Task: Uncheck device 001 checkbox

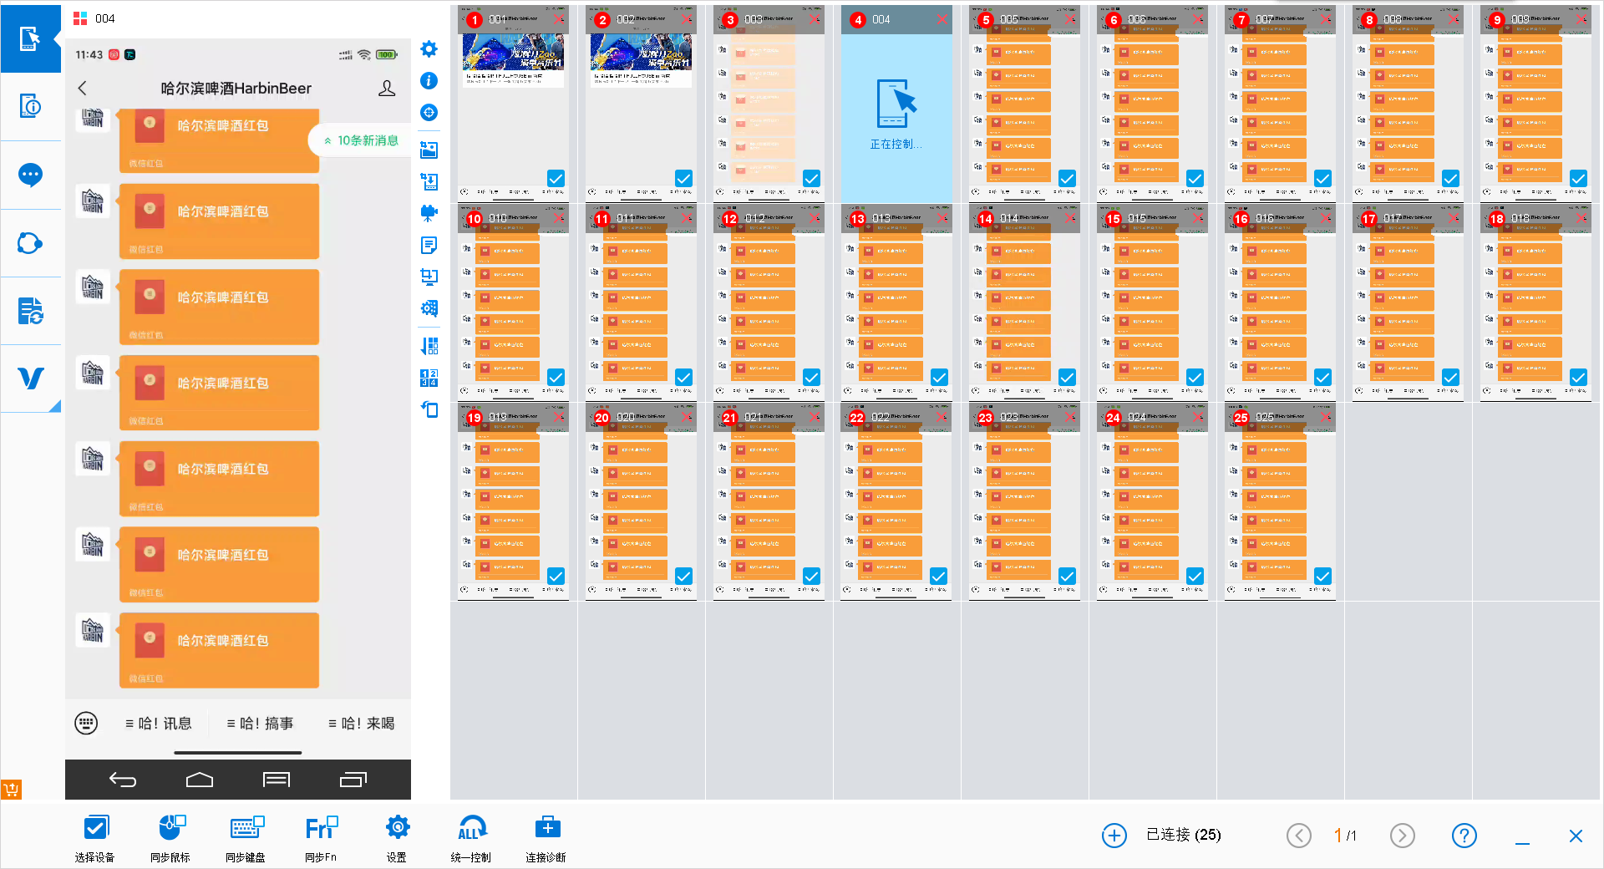Action: click(556, 179)
